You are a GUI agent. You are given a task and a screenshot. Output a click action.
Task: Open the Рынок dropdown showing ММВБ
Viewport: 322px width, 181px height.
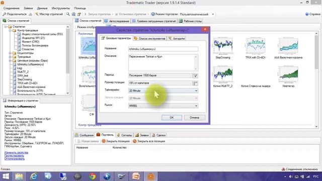click(163, 106)
